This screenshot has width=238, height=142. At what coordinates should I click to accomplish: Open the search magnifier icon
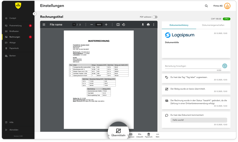pyautogui.click(x=206, y=6)
